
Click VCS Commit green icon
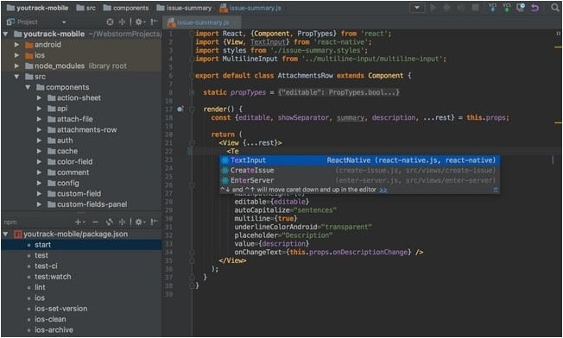506,8
